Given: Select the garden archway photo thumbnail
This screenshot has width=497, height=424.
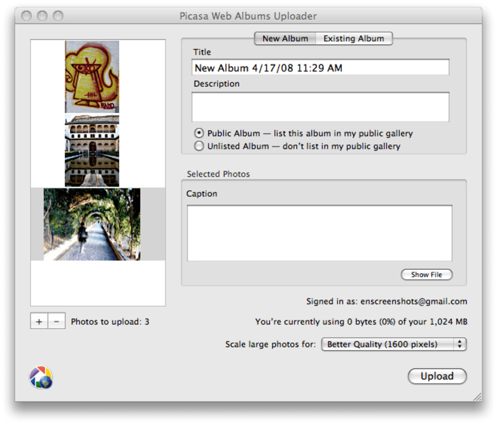Looking at the screenshot, I should [x=92, y=224].
